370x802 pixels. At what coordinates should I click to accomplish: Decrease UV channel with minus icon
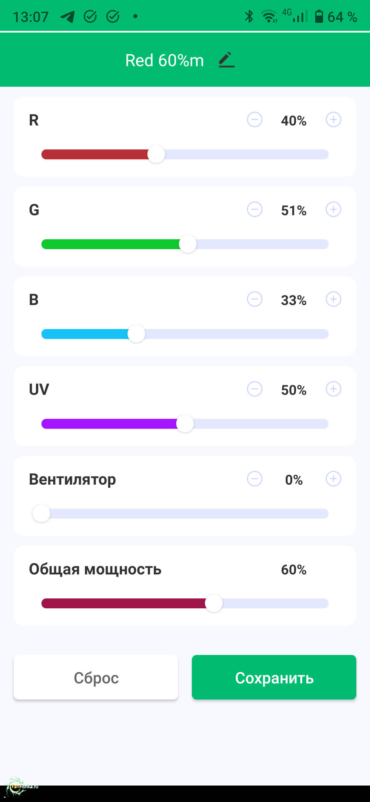tap(255, 389)
